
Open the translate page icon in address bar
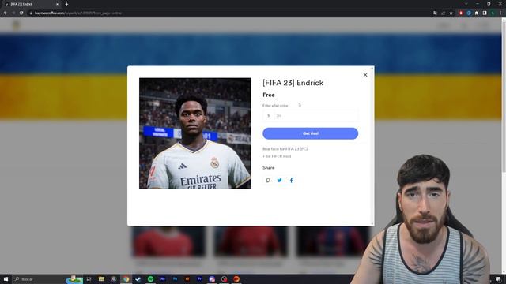tap(436, 13)
